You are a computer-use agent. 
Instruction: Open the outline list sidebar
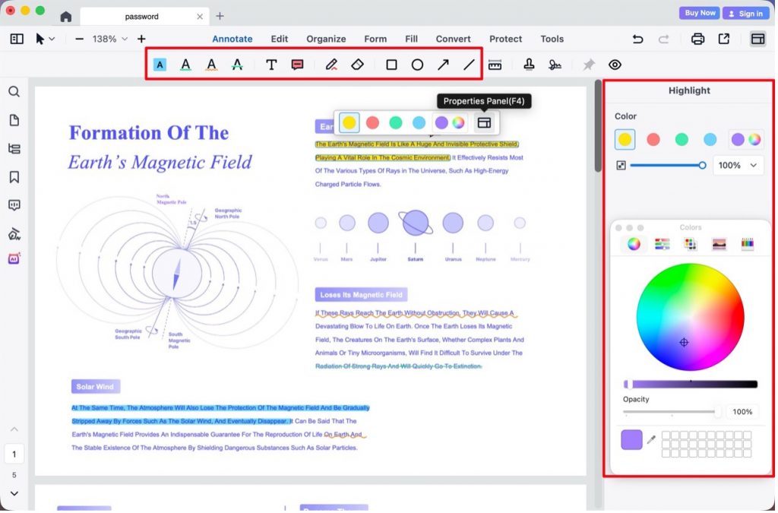click(14, 149)
